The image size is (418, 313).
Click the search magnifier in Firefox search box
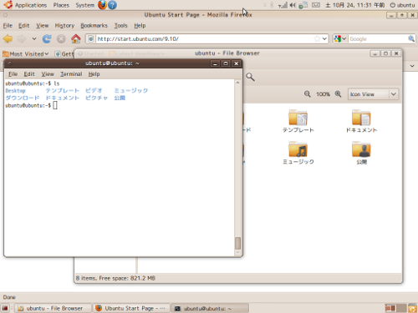coord(411,38)
